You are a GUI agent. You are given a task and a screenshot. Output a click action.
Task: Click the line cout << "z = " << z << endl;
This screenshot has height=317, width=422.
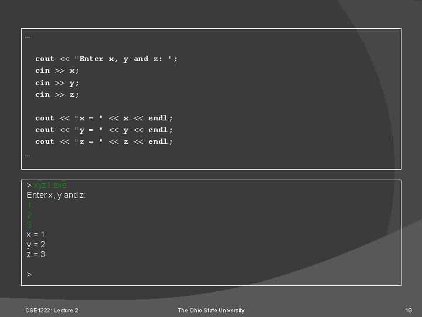pyautogui.click(x=104, y=141)
